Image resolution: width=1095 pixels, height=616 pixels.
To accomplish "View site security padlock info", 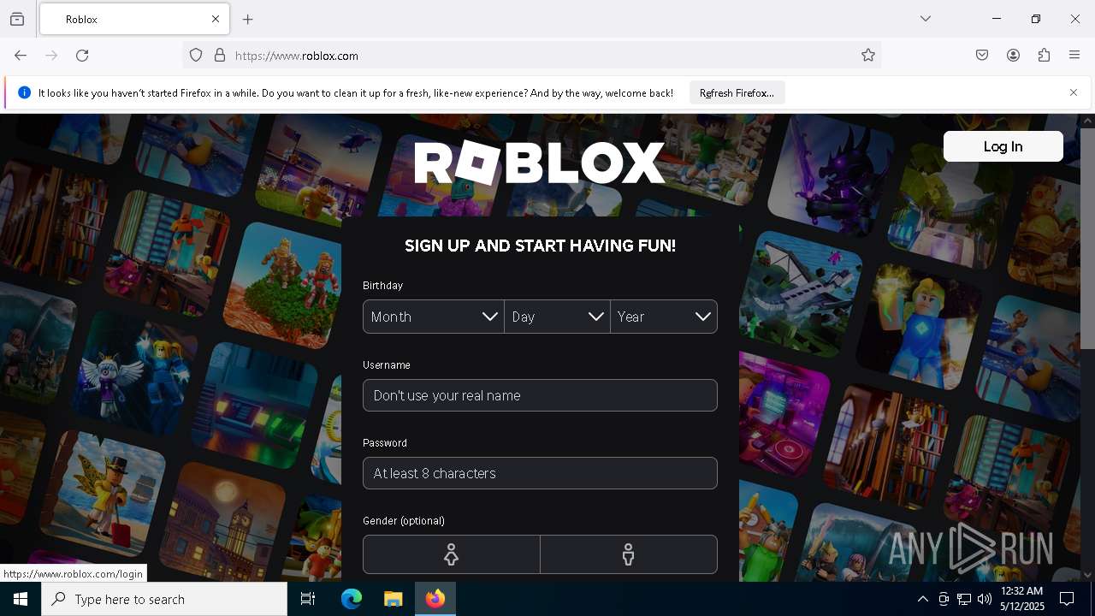I will (220, 56).
